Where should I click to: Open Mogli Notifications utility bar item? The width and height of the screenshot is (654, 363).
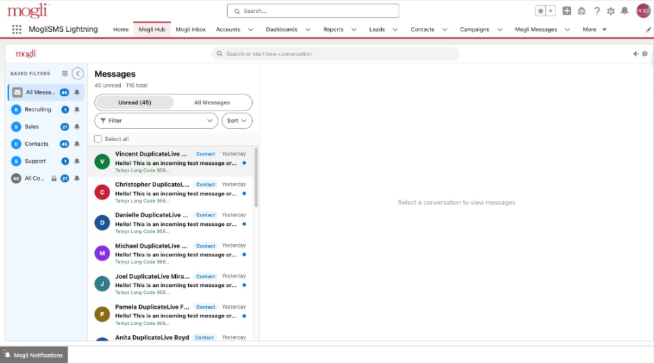(34, 355)
